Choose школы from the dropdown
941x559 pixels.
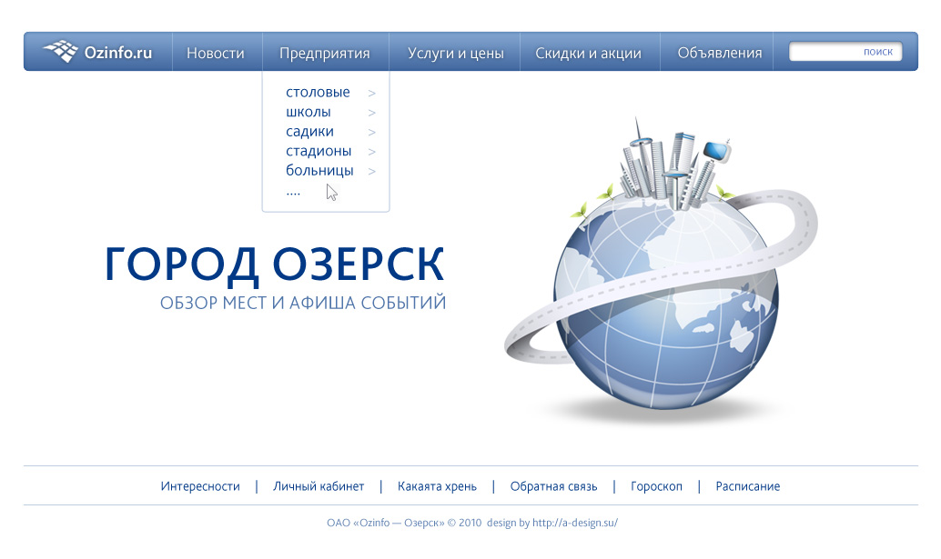(309, 112)
